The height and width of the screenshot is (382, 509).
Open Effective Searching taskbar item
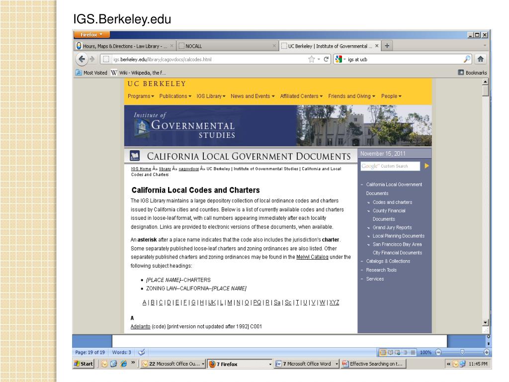pos(373,364)
